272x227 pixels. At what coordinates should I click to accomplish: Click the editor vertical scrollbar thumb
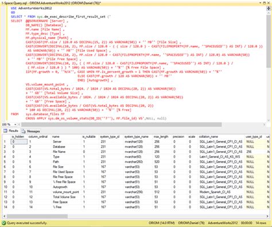269,41
